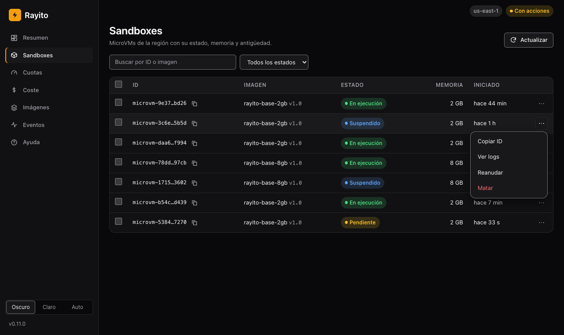Switch theme to Auto

(78, 307)
